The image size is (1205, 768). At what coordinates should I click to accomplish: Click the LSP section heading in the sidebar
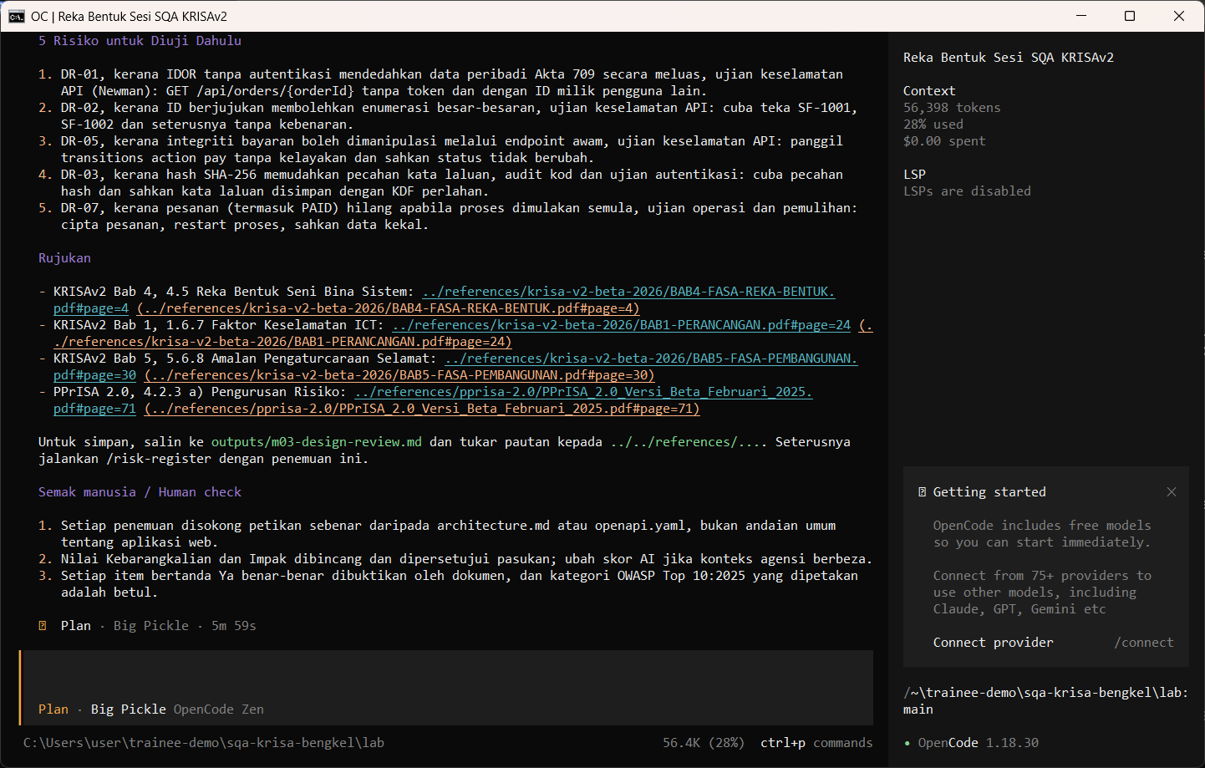pos(914,175)
